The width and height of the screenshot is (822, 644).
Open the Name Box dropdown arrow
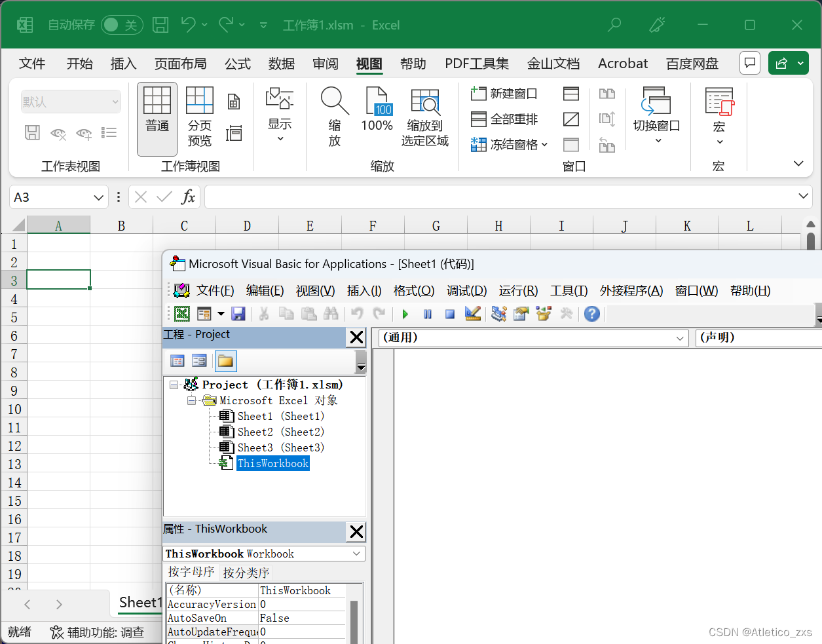98,197
